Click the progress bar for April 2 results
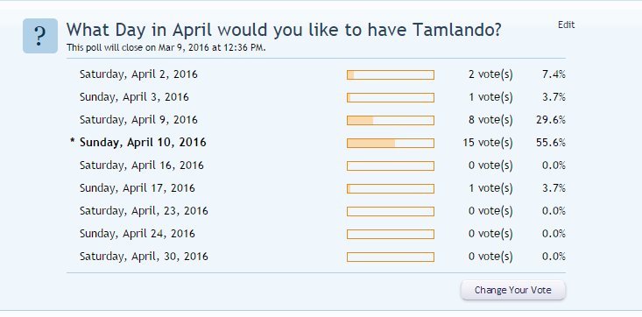Image resolution: width=642 pixels, height=317 pixels. pos(391,75)
